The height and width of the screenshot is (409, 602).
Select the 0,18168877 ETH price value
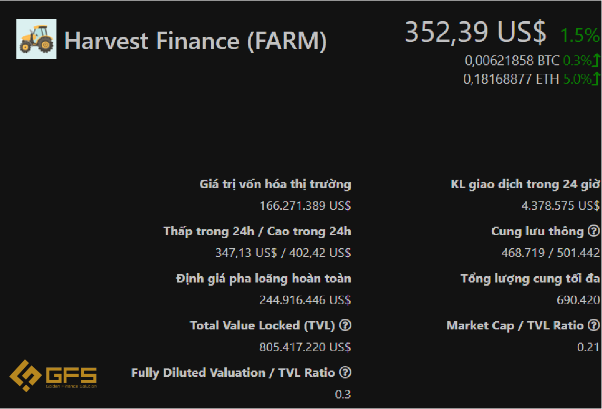coord(511,79)
